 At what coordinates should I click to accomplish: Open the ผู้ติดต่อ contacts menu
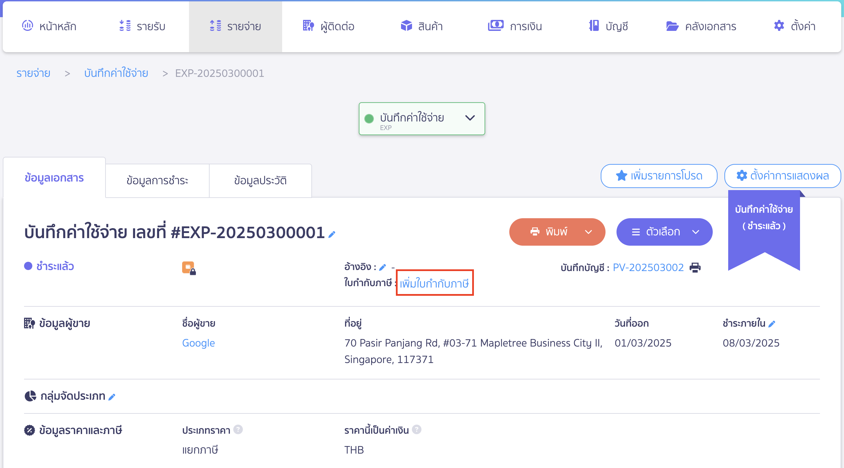click(328, 26)
